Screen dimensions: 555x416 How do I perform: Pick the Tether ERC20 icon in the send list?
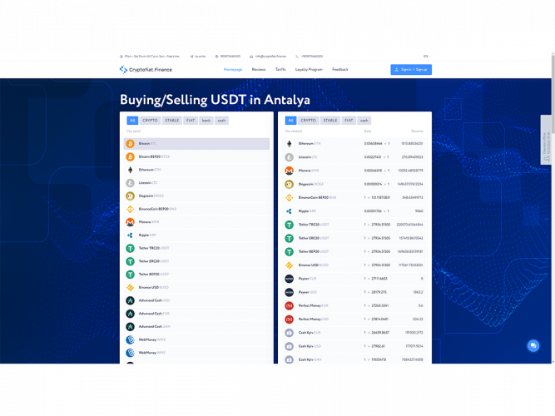click(131, 261)
